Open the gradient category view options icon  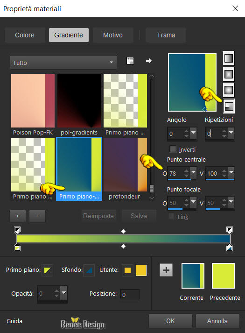[x=130, y=61]
